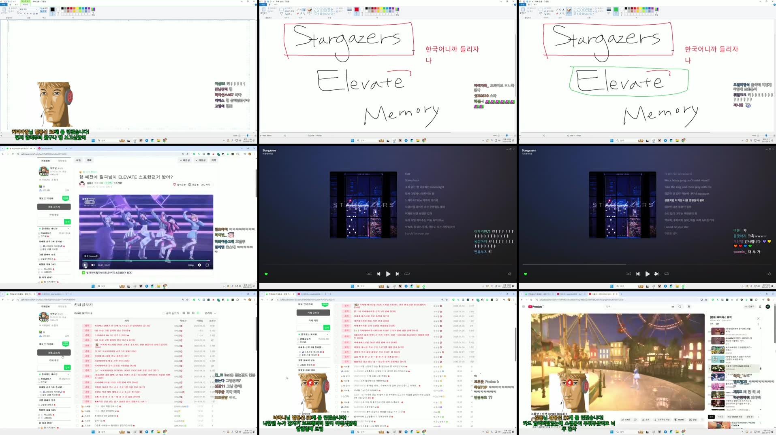Enter fullscreen on the cafe post video
The width and height of the screenshot is (776, 435).
[x=207, y=265]
